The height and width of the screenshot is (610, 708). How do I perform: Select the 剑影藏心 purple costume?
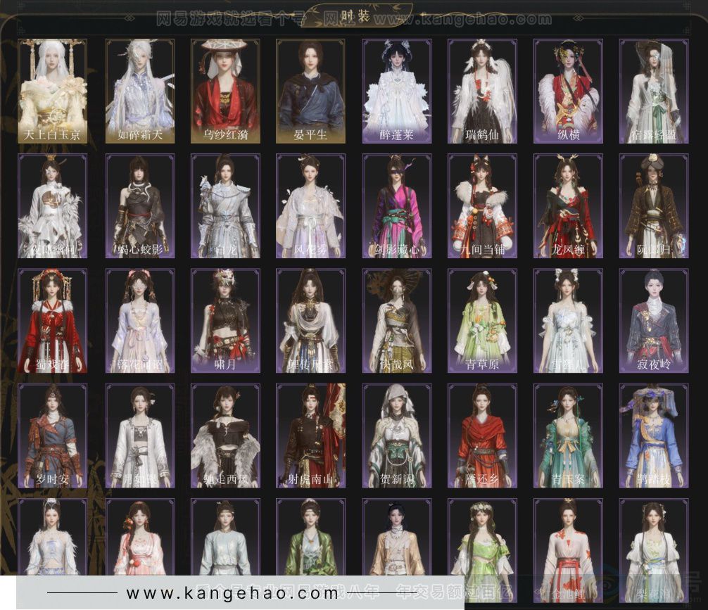[x=397, y=206]
